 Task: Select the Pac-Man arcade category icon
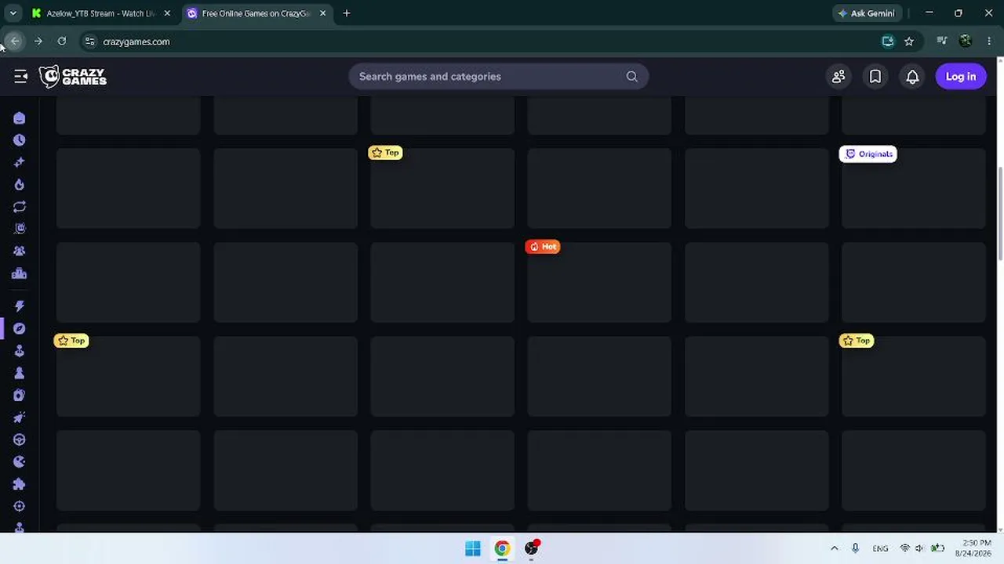click(20, 462)
